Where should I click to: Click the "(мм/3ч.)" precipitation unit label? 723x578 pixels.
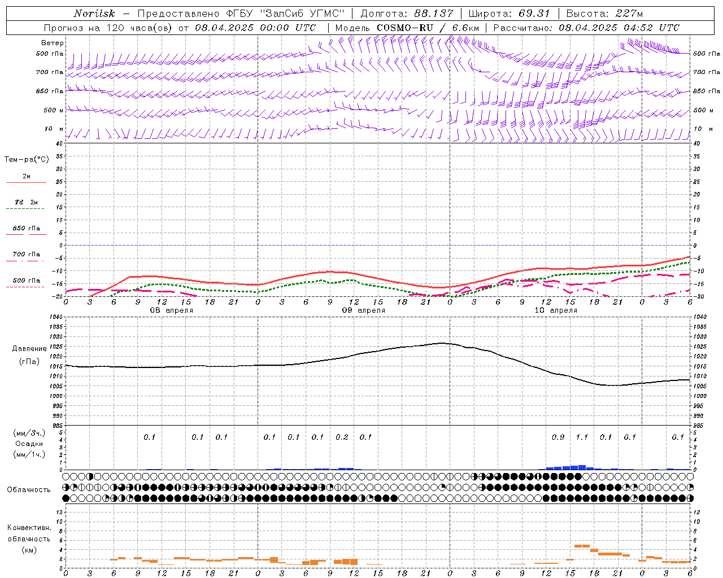coord(29,433)
